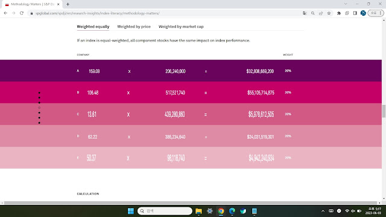Click company A price 159.08
The height and width of the screenshot is (217, 386).
point(94,71)
